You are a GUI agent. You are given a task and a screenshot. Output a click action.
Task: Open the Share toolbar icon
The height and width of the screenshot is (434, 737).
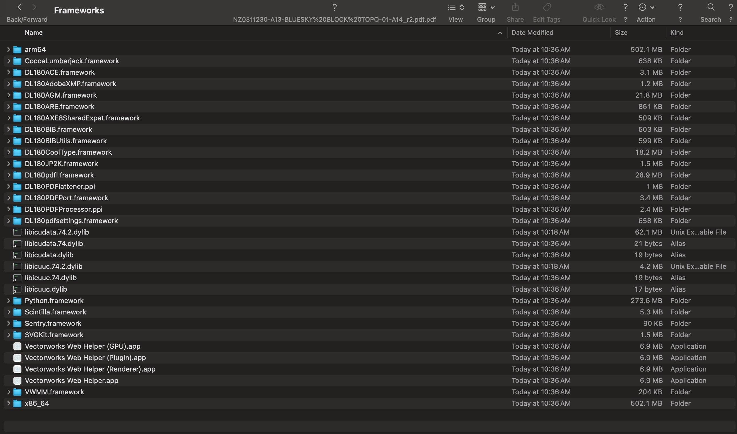515,7
